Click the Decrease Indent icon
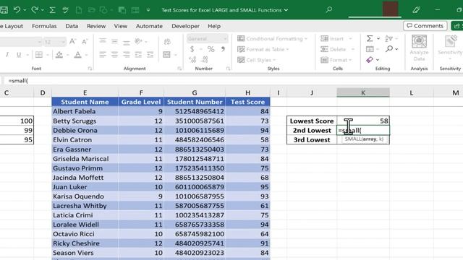This screenshot has height=260, width=463. point(138,55)
